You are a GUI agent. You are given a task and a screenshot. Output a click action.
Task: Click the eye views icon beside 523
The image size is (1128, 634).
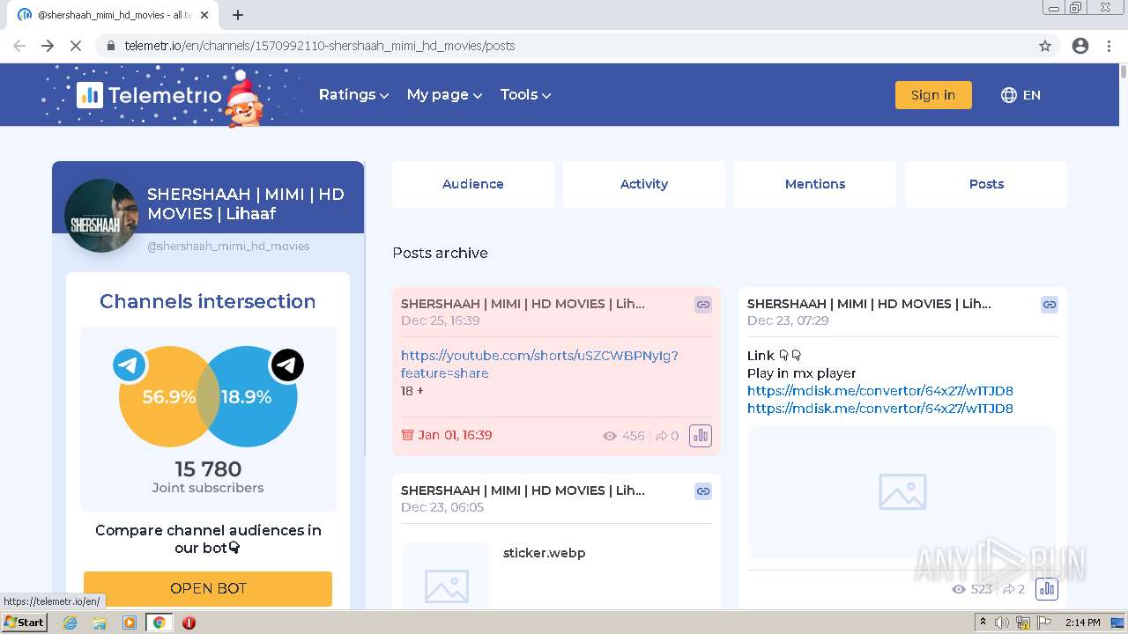pos(959,589)
